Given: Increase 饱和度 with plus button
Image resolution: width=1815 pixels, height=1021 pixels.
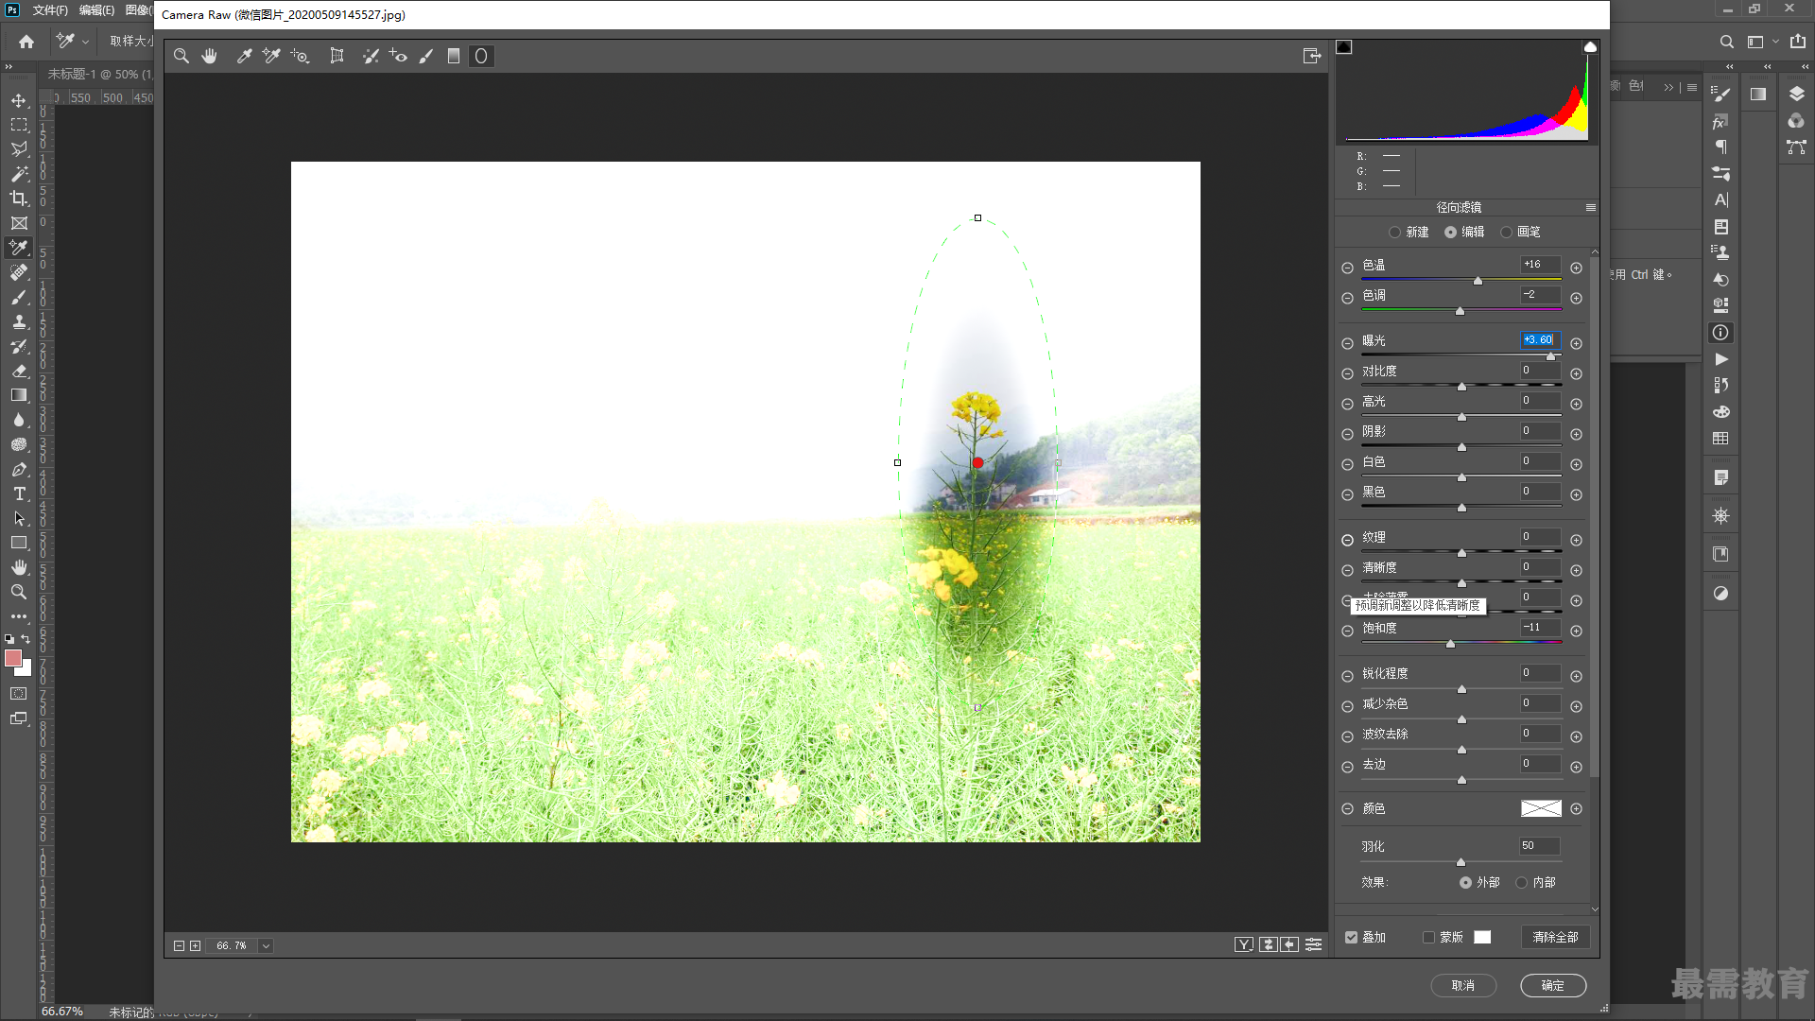Looking at the screenshot, I should click(x=1576, y=632).
